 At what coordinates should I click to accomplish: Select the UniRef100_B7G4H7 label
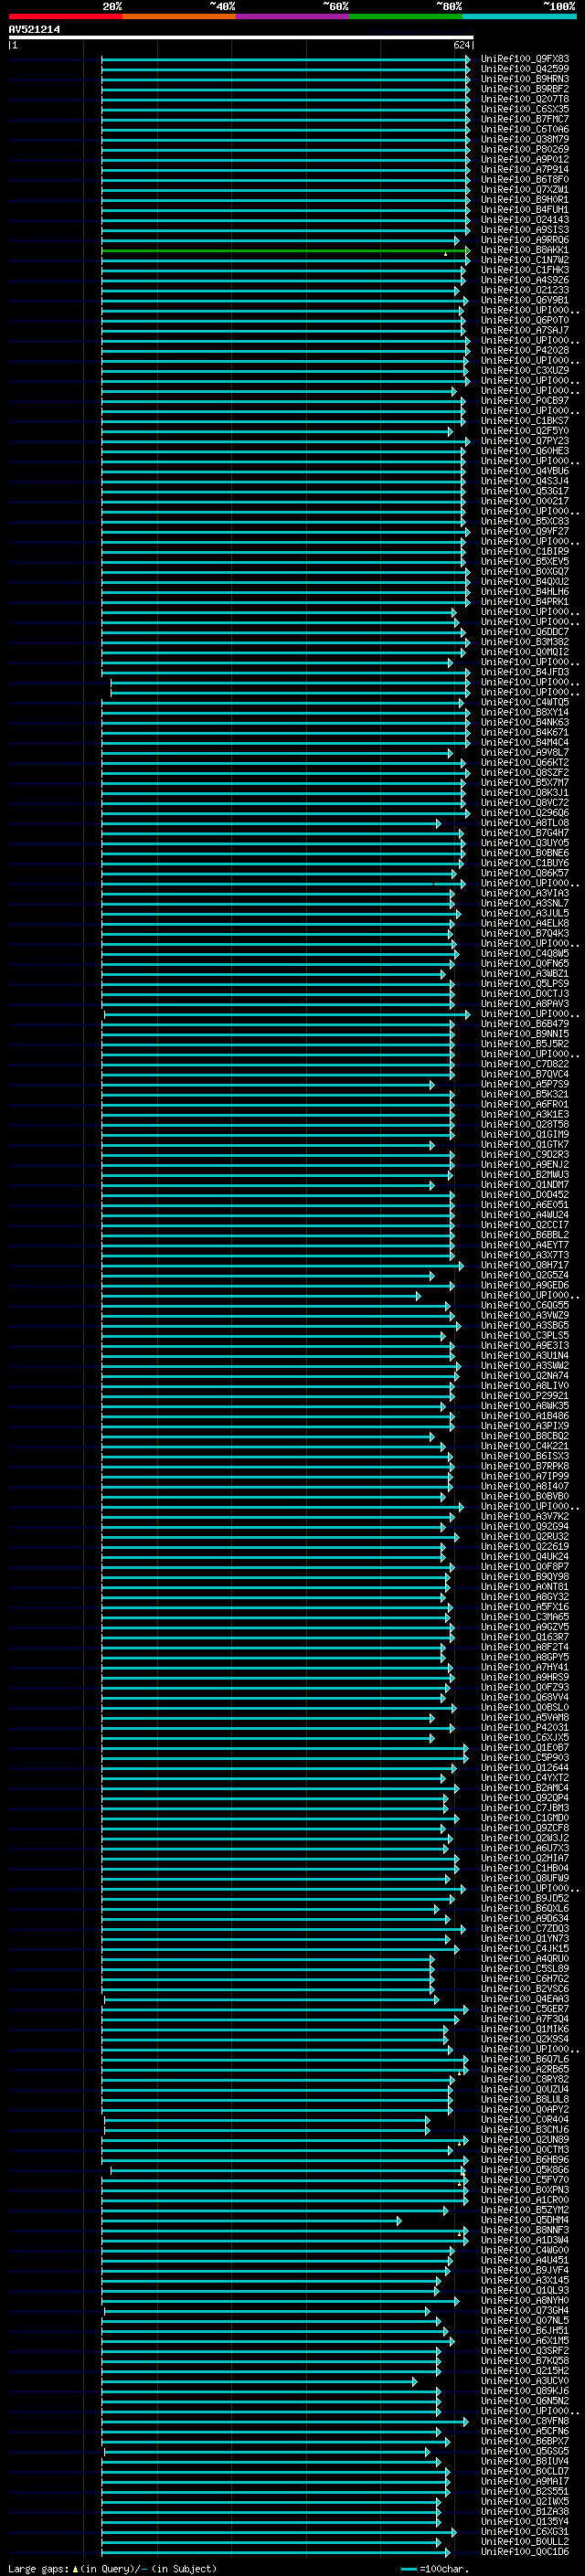click(524, 833)
